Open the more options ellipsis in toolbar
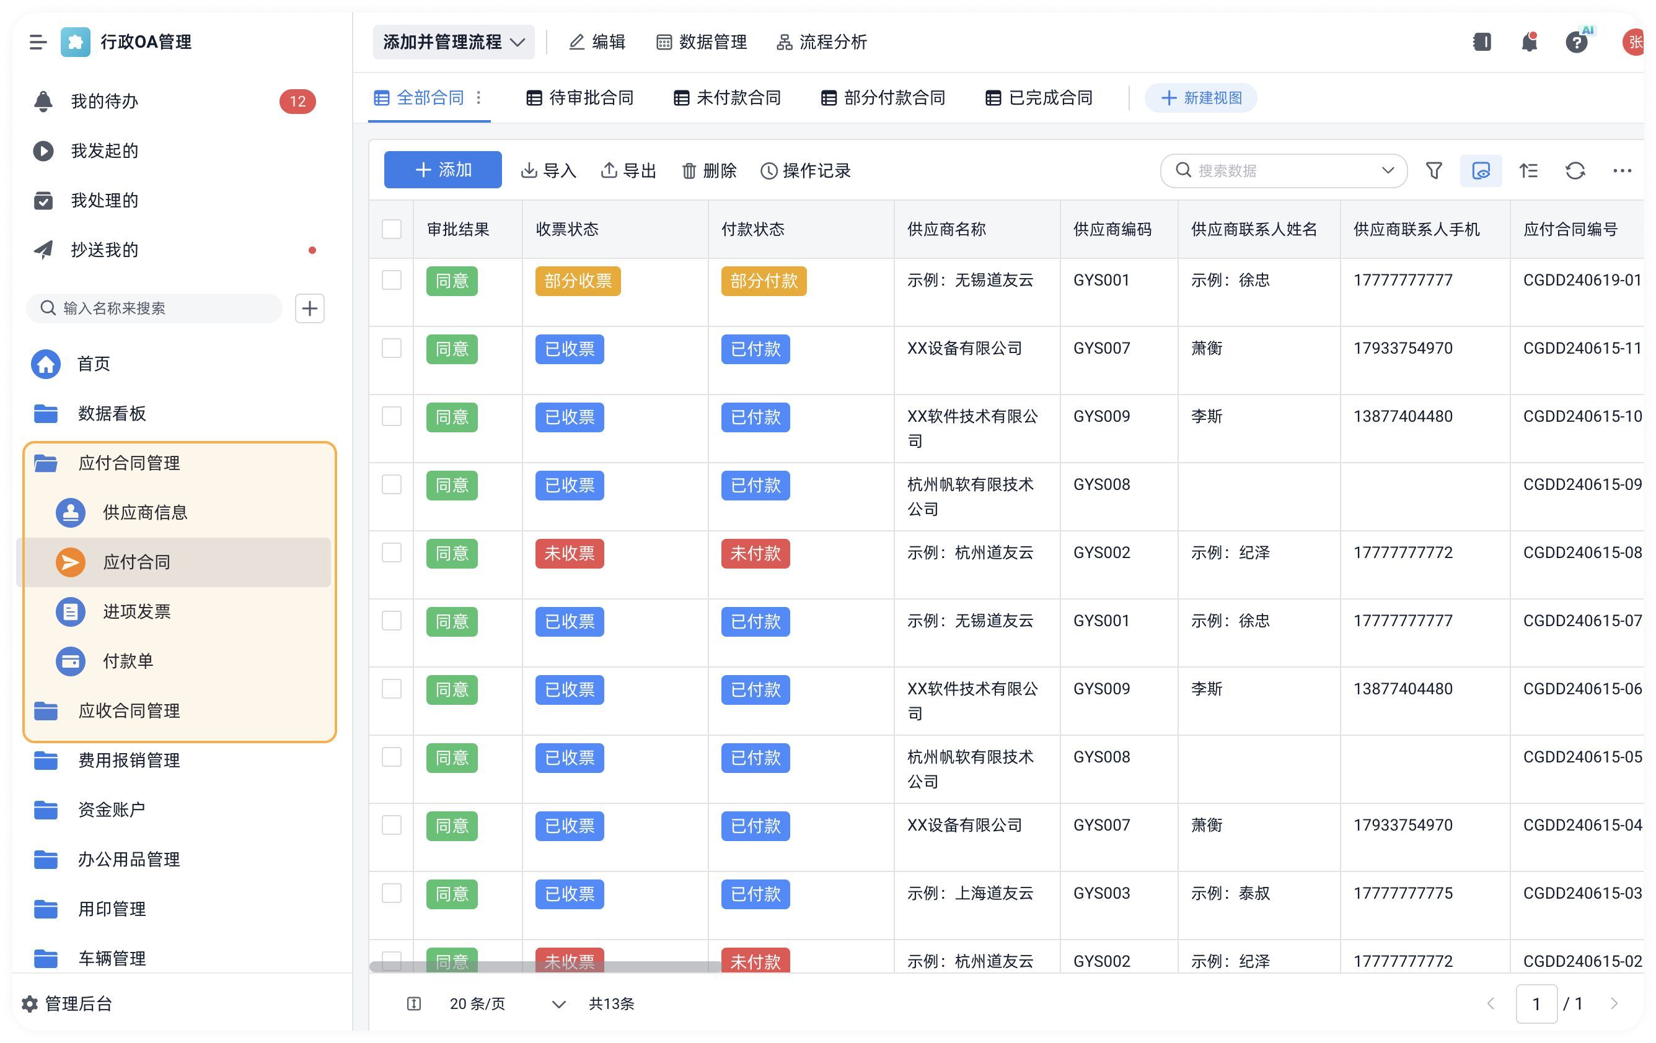1656x1043 pixels. [1622, 170]
